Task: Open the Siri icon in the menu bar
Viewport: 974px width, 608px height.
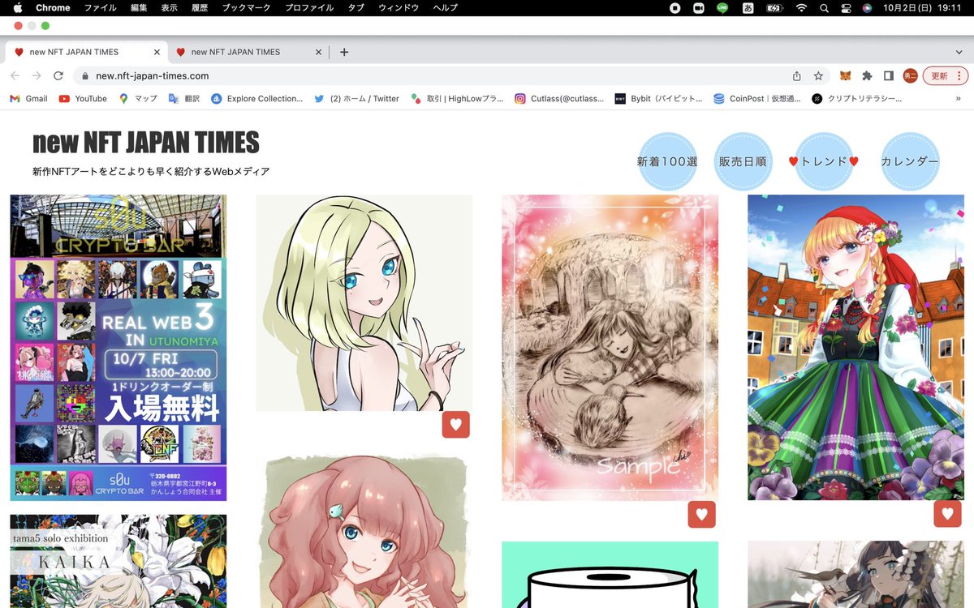Action: point(867,7)
